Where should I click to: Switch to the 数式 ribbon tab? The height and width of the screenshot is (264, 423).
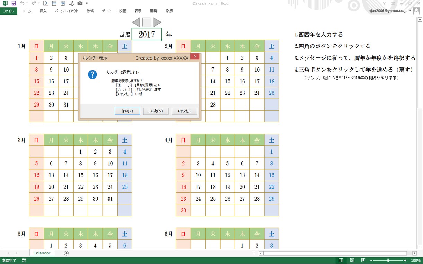(90, 11)
